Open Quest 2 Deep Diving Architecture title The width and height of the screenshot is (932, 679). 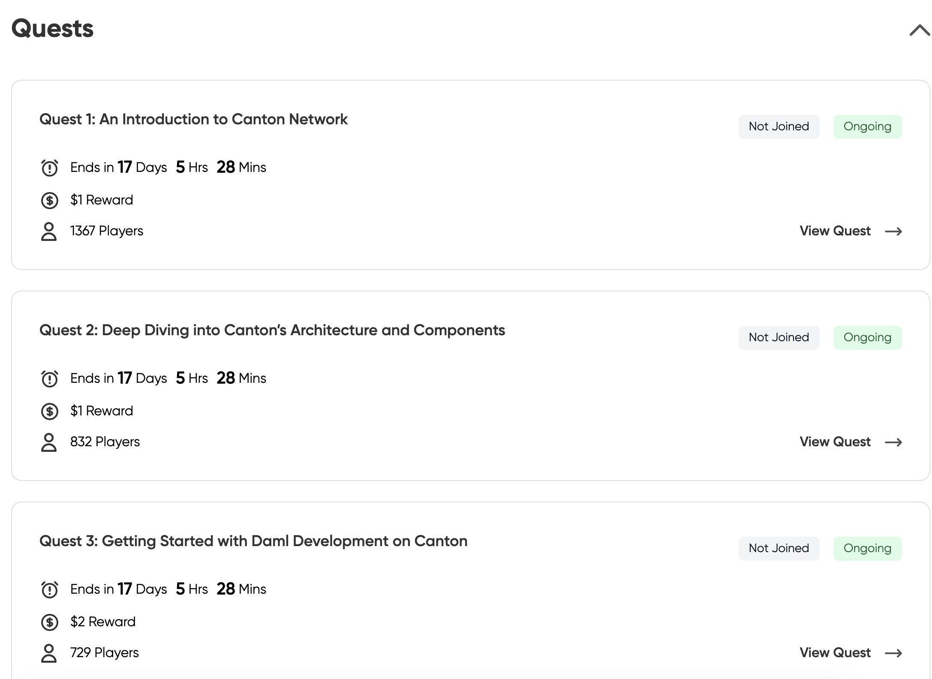point(272,330)
